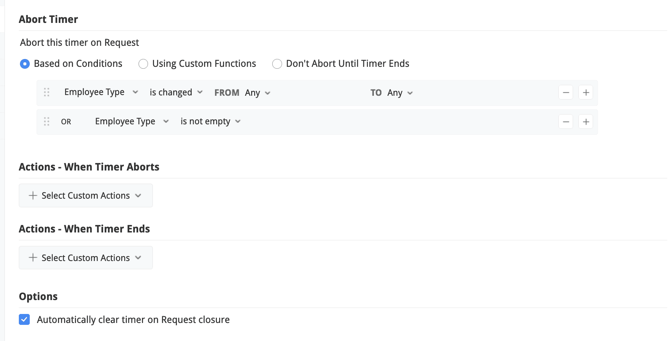Expand the FROM Any value dropdown
This screenshot has width=671, height=341.
(x=258, y=93)
